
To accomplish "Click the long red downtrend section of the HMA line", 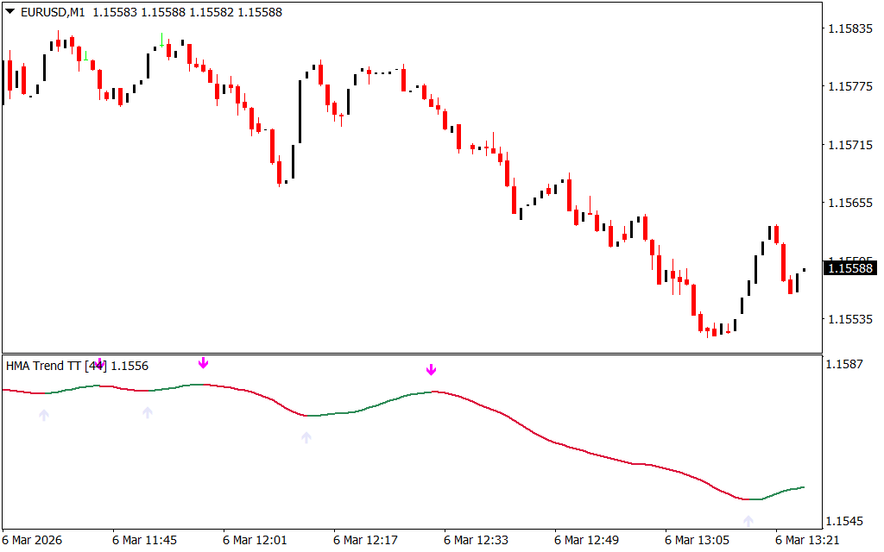I will click(x=561, y=445).
